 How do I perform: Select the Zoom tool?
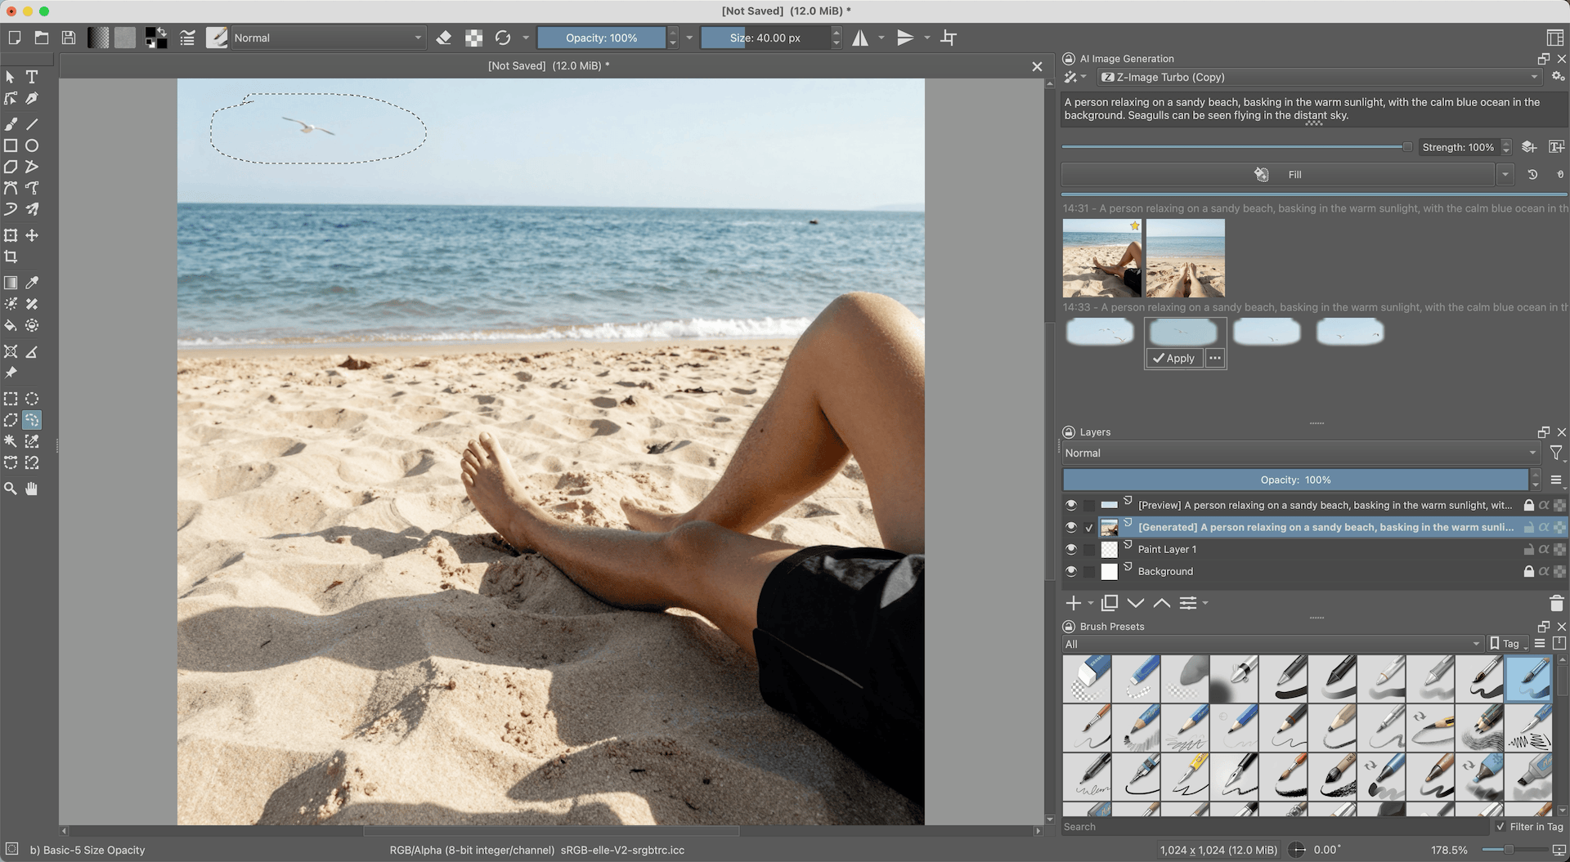[x=11, y=489]
